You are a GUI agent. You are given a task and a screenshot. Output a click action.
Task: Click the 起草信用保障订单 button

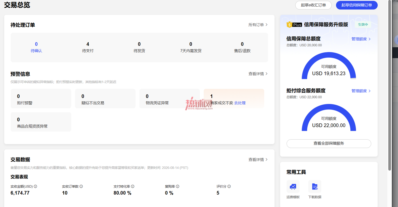pos(356,5)
